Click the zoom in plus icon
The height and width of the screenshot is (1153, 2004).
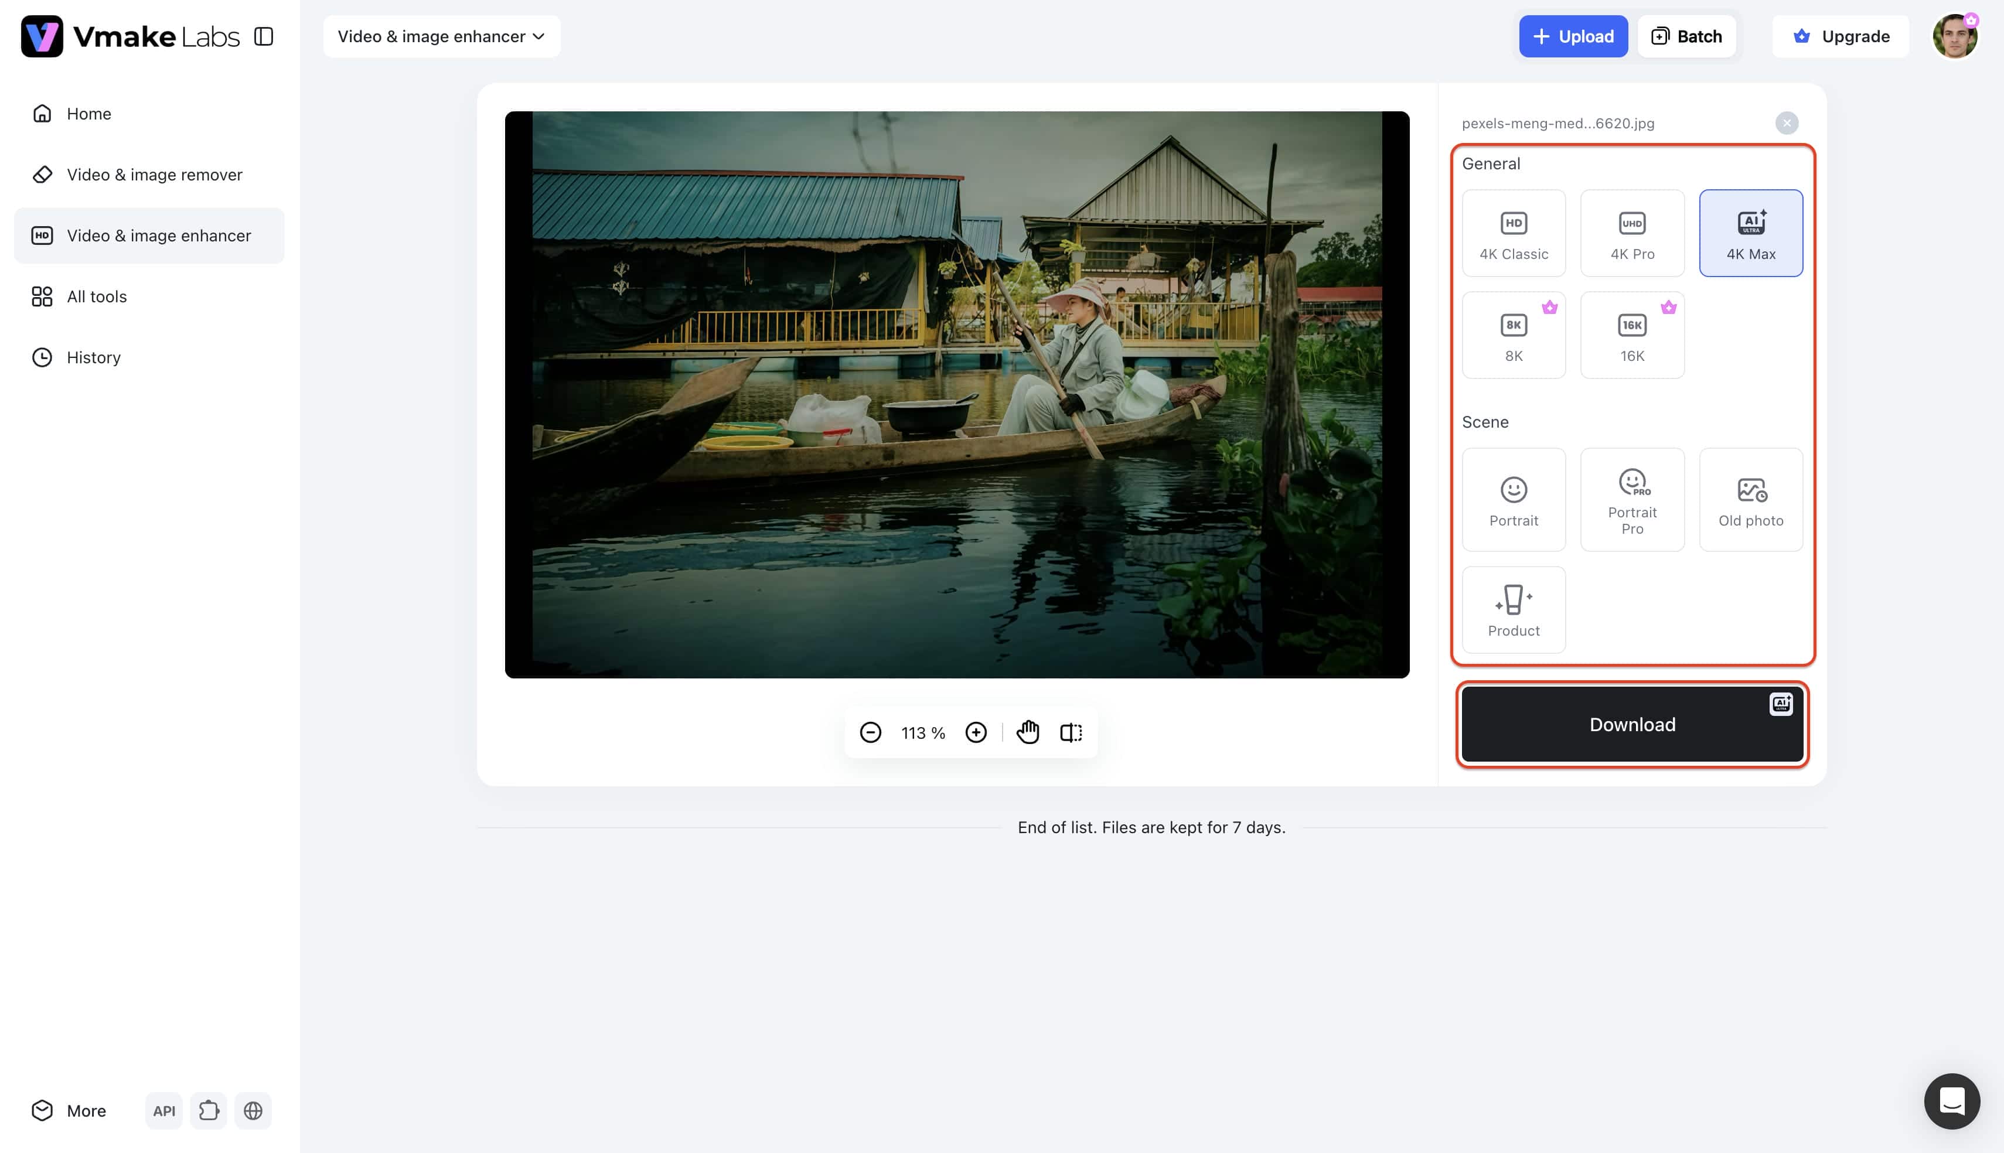point(976,732)
